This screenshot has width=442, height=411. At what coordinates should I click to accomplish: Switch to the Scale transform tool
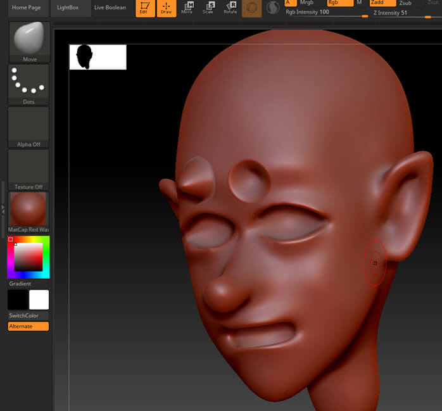(208, 8)
